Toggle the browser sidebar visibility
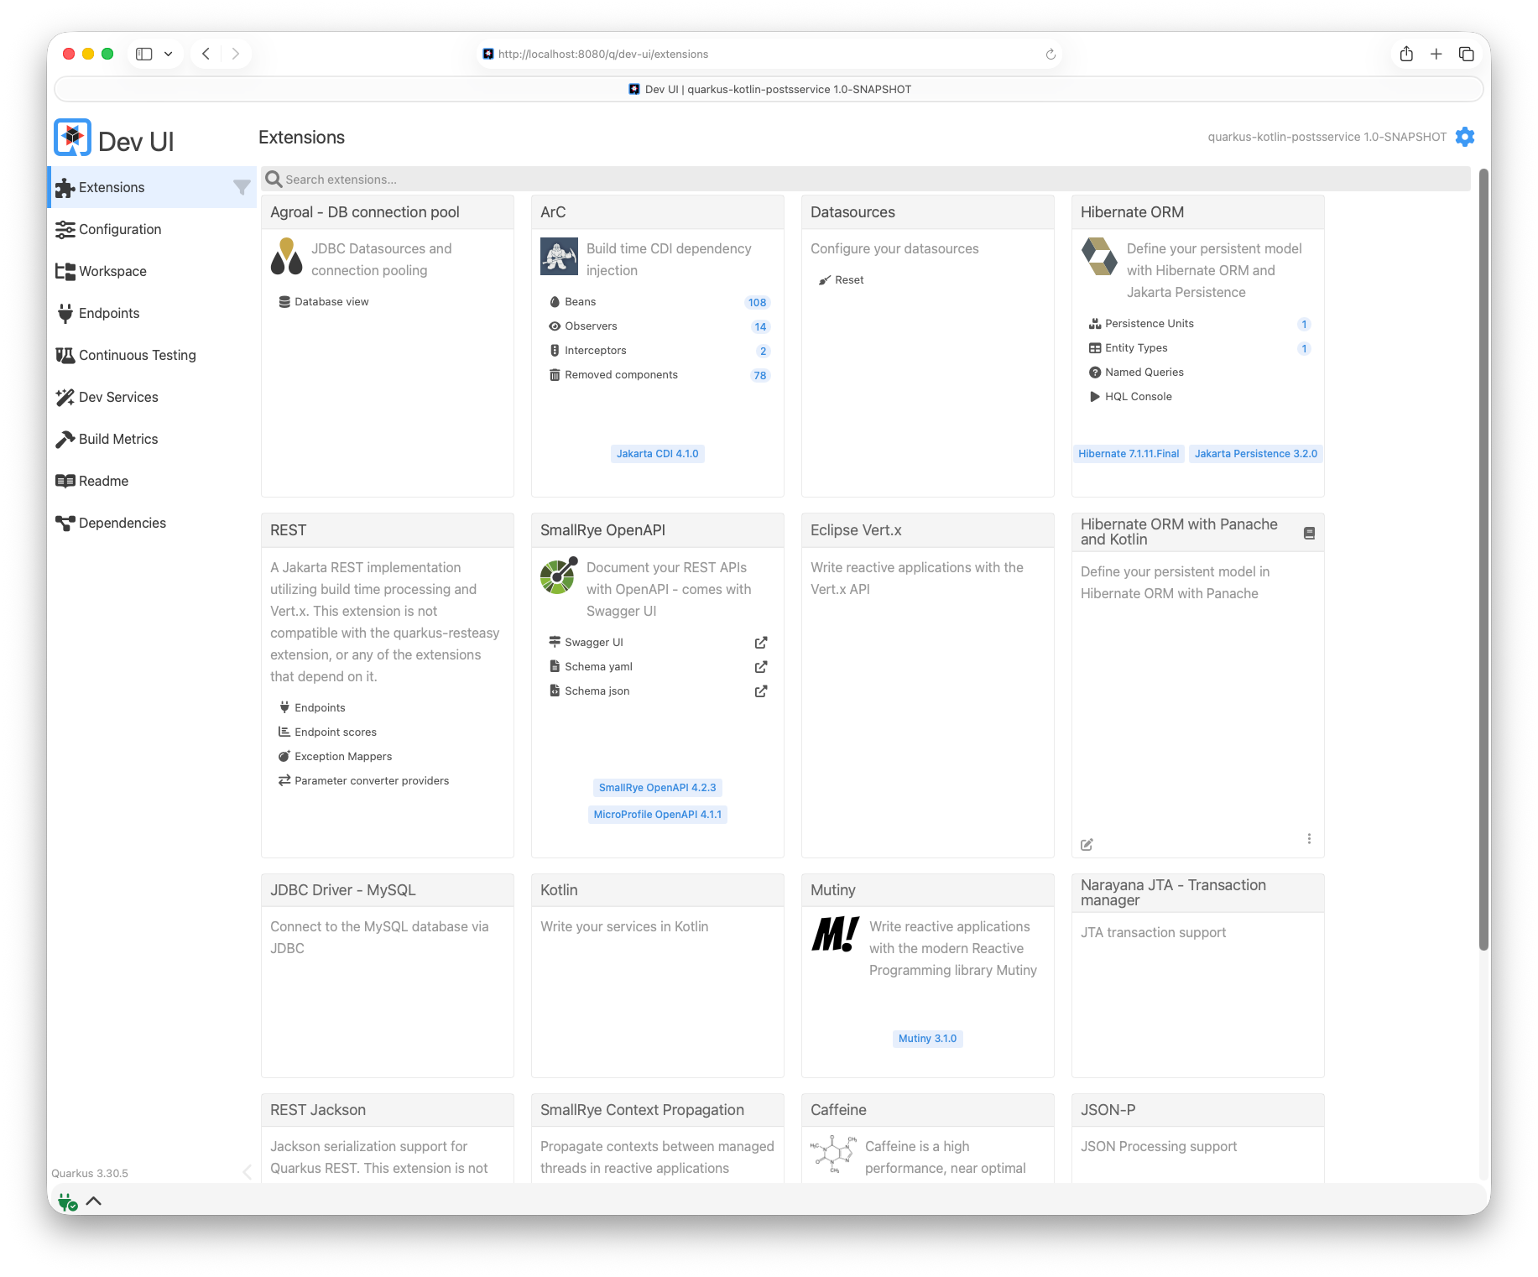Viewport: 1538px width, 1277px height. tap(144, 54)
